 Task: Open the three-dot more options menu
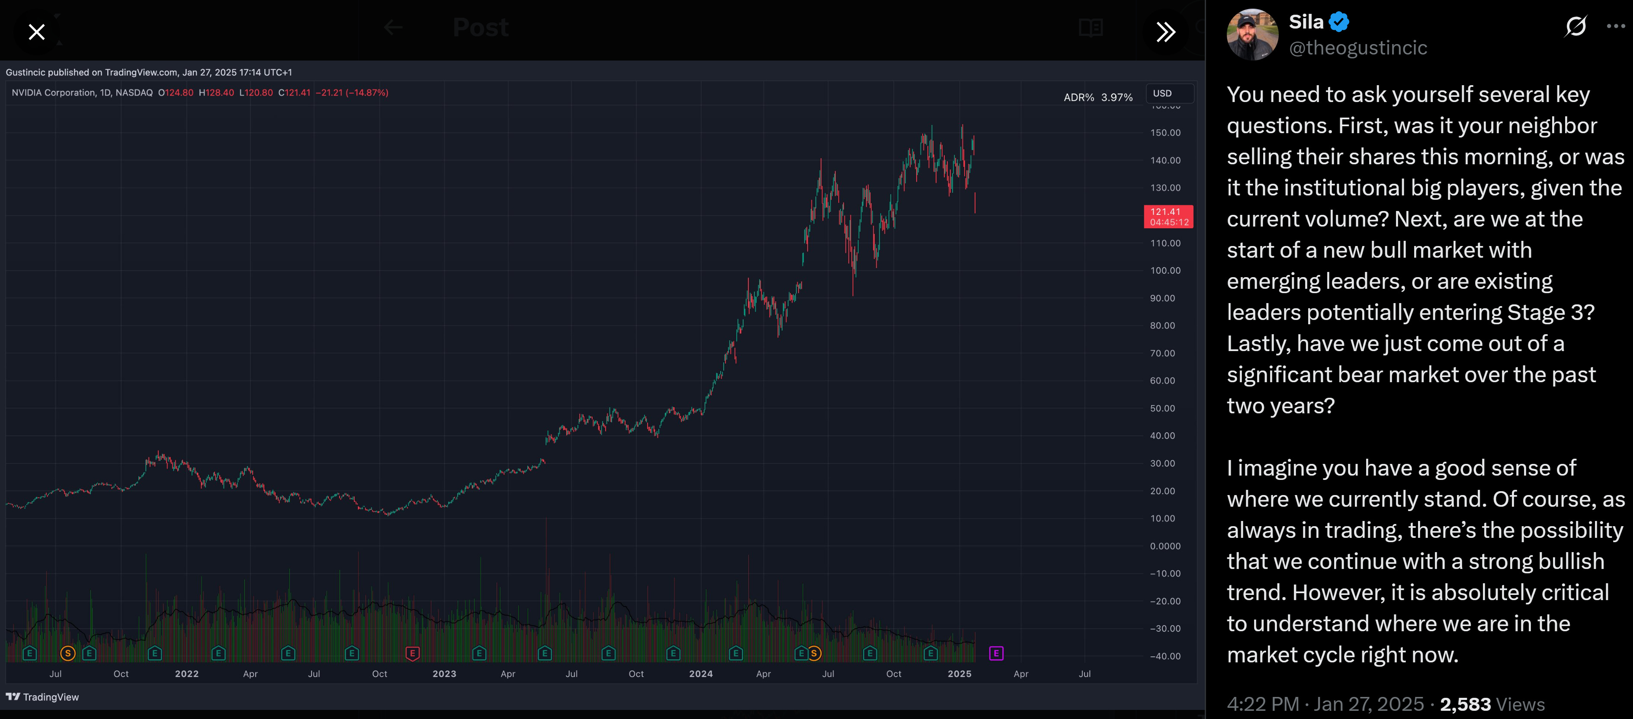click(x=1616, y=26)
